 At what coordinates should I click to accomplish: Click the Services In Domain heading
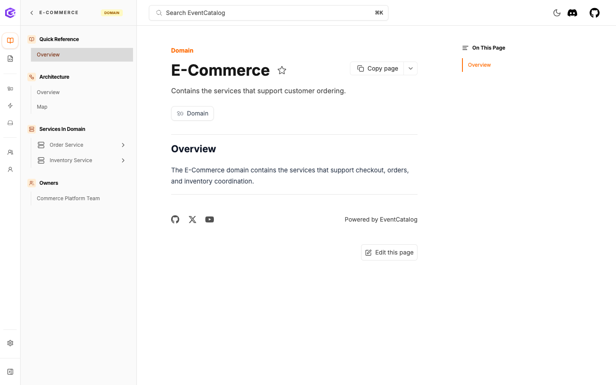click(62, 129)
